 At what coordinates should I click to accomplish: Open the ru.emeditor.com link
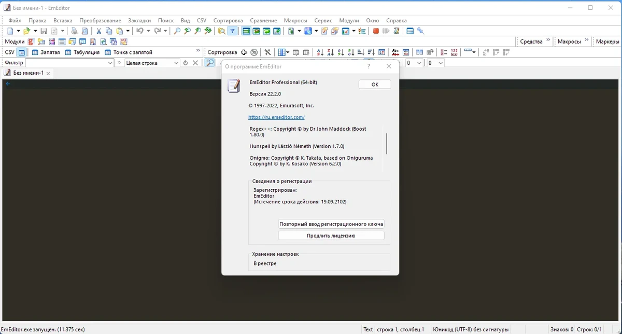pos(276,117)
